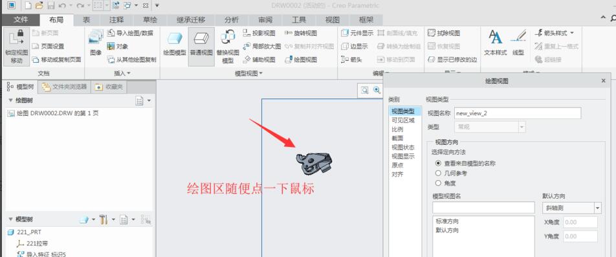
Task: Click the 边显示 edge display tool
Action: click(355, 47)
